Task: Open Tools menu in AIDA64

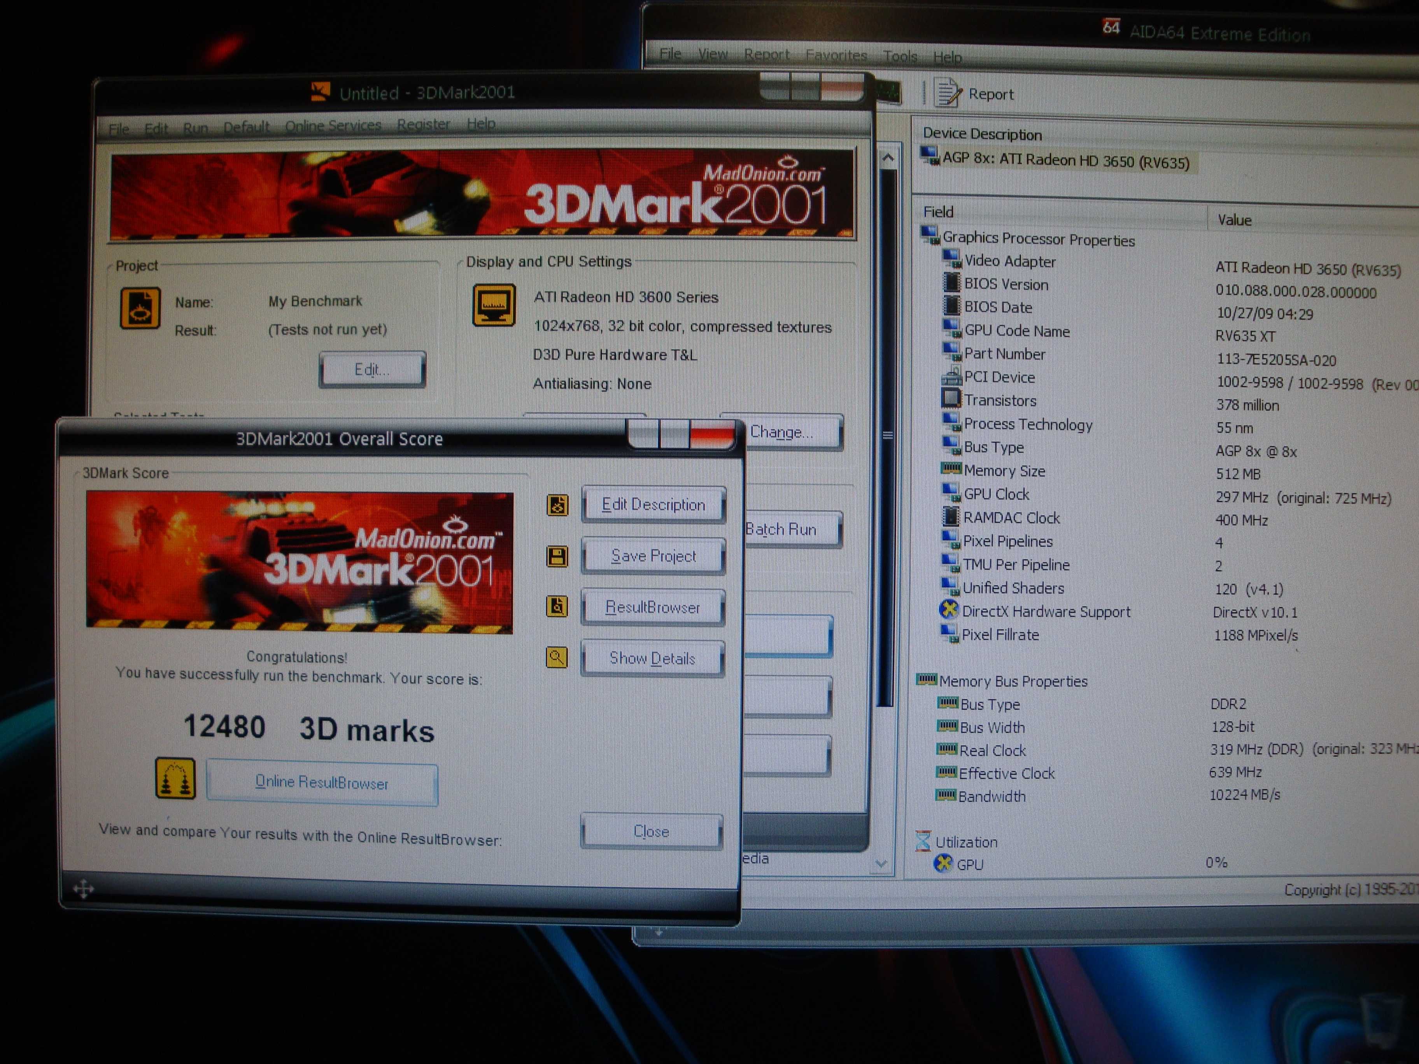Action: [x=900, y=56]
